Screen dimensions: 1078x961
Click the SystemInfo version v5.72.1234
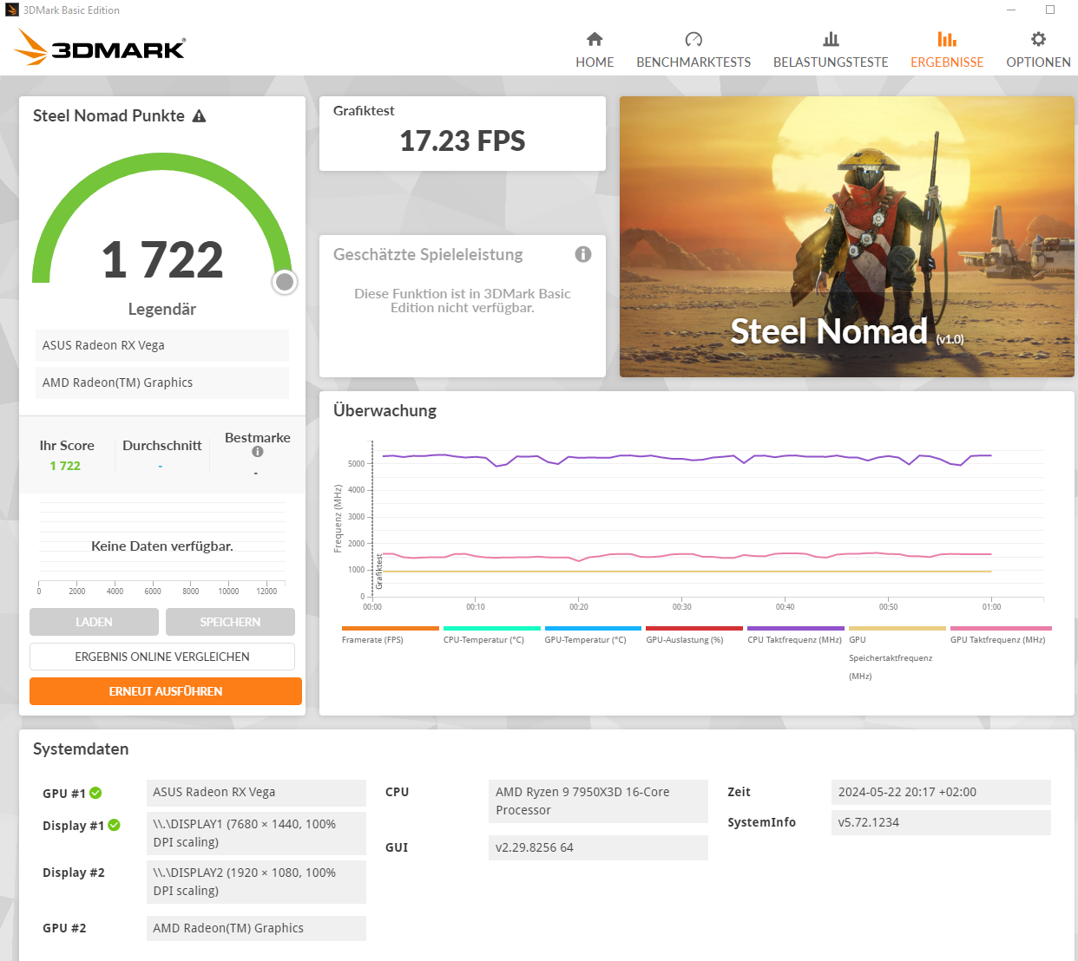pyautogui.click(x=941, y=822)
